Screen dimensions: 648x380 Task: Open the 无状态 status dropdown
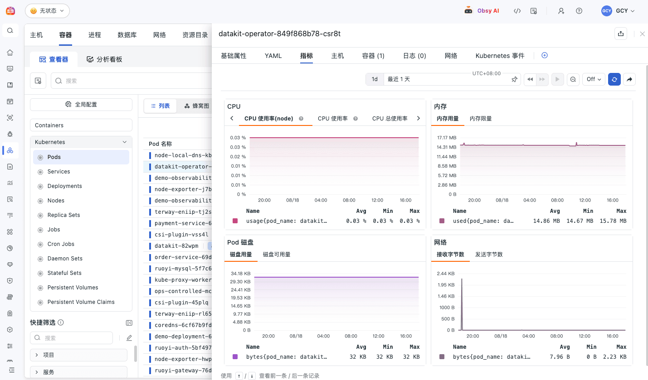(x=47, y=11)
